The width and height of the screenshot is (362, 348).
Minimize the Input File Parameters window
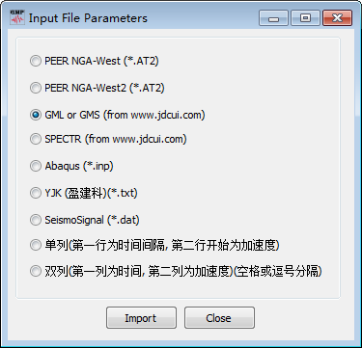click(x=273, y=18)
